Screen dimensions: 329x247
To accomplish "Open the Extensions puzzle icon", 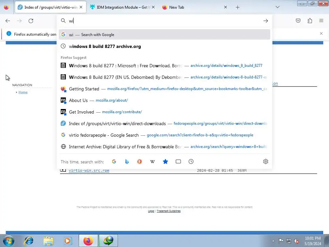I will pyautogui.click(x=310, y=21).
